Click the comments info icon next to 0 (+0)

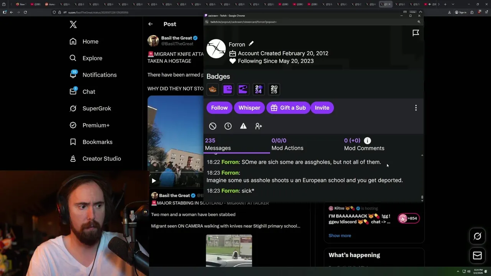367,141
